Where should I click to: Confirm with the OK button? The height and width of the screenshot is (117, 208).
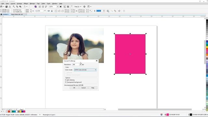coord(74,88)
